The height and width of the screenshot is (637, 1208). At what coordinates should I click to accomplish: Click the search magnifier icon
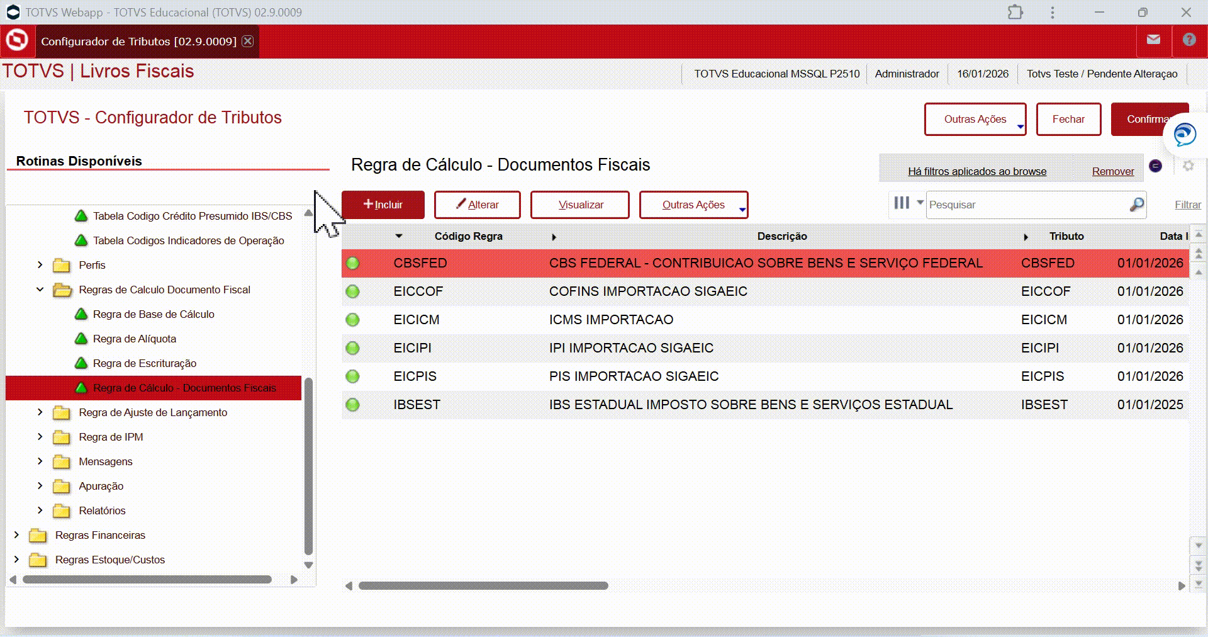click(1136, 205)
